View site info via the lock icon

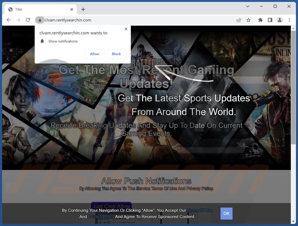[40, 20]
